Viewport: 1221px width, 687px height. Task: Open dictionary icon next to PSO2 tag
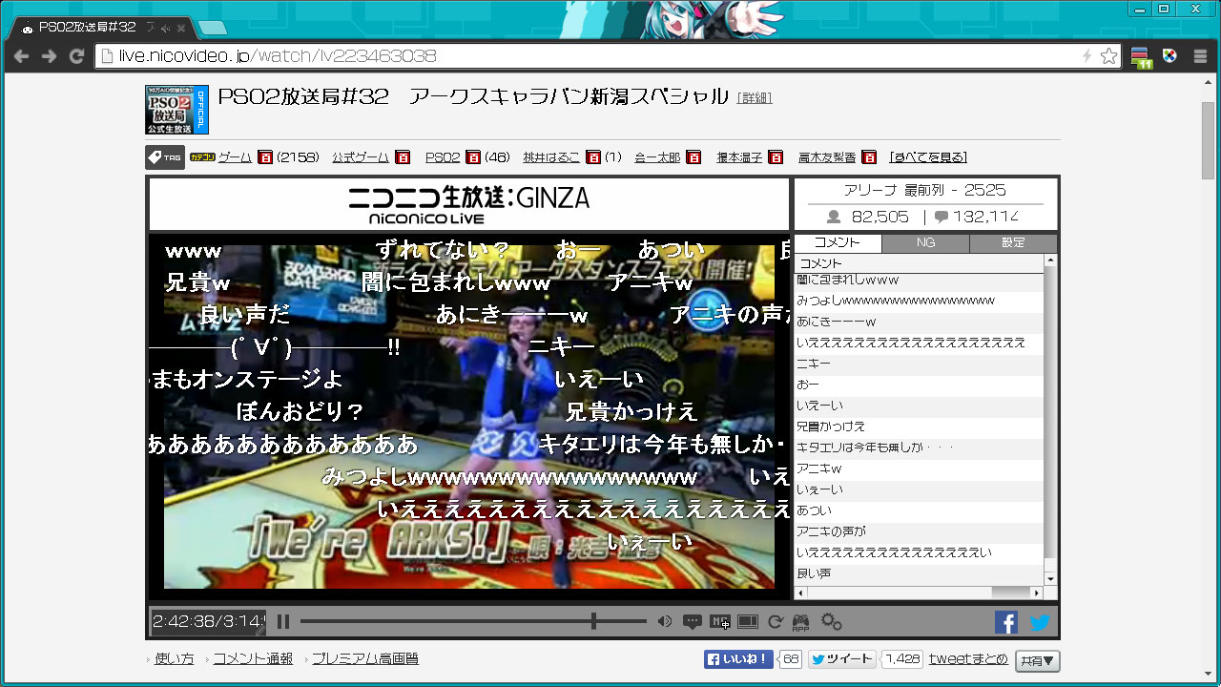(474, 157)
